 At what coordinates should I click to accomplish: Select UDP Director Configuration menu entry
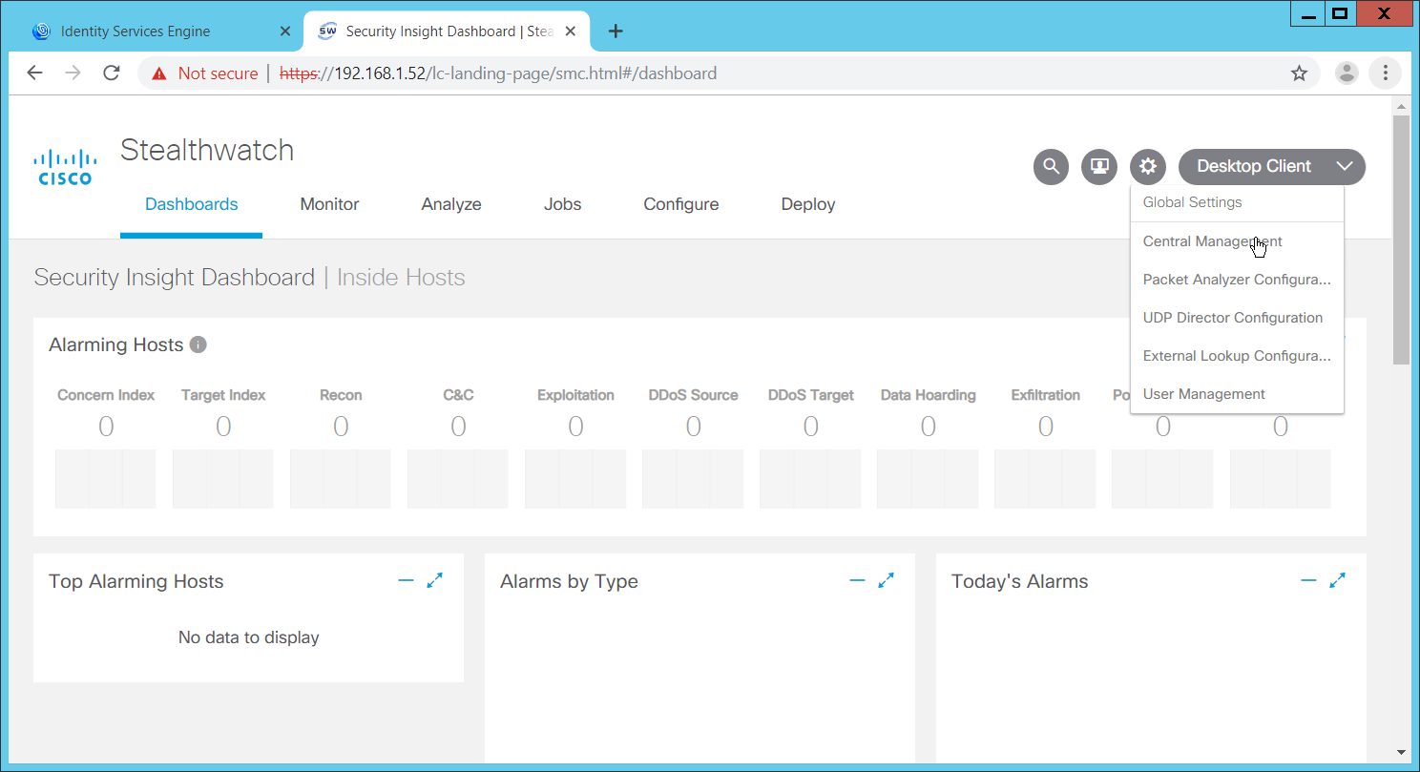point(1232,318)
